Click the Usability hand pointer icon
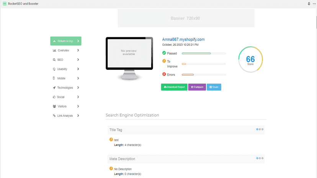This screenshot has width=317, height=178. point(54,69)
